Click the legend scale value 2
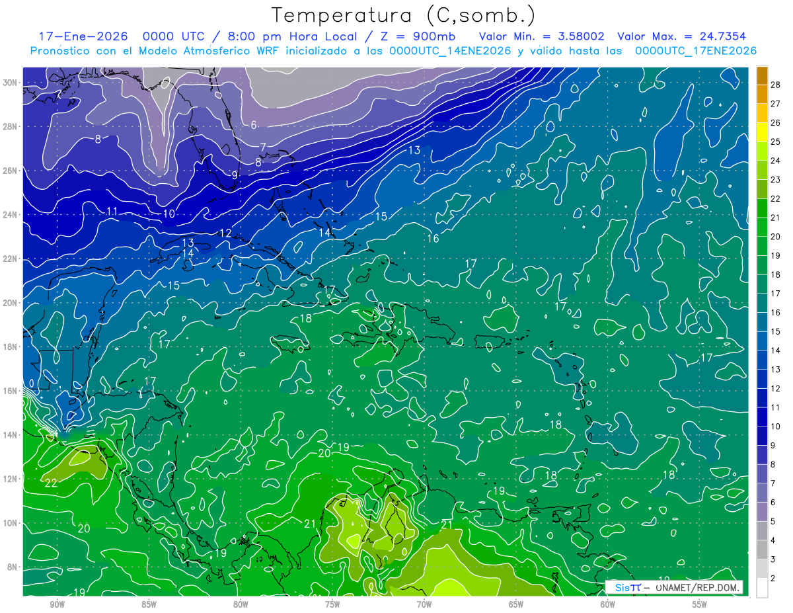 (x=773, y=579)
